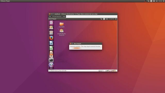Viewport: 165px width, 93px height.
Task: Click the VMware status bar network adapter icon
Action: click(x=110, y=71)
